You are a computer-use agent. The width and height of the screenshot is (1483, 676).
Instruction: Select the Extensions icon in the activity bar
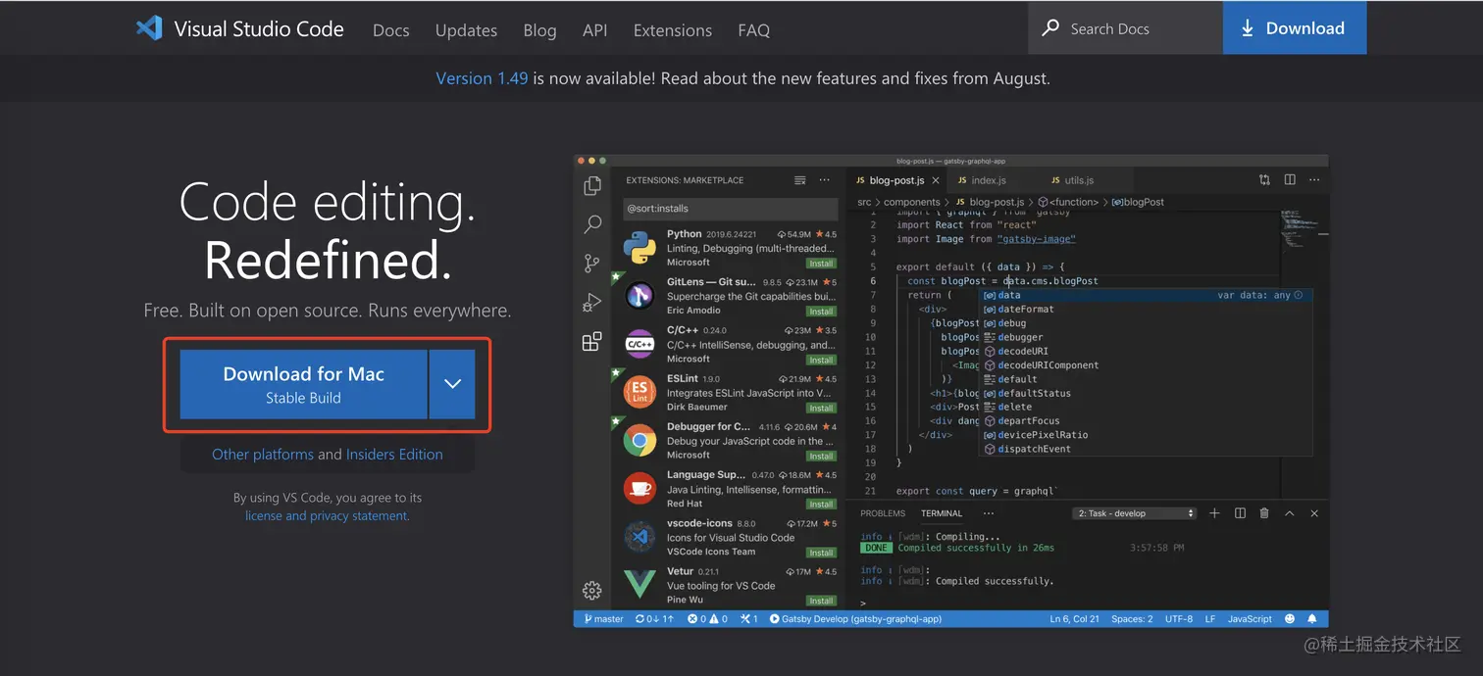[592, 342]
